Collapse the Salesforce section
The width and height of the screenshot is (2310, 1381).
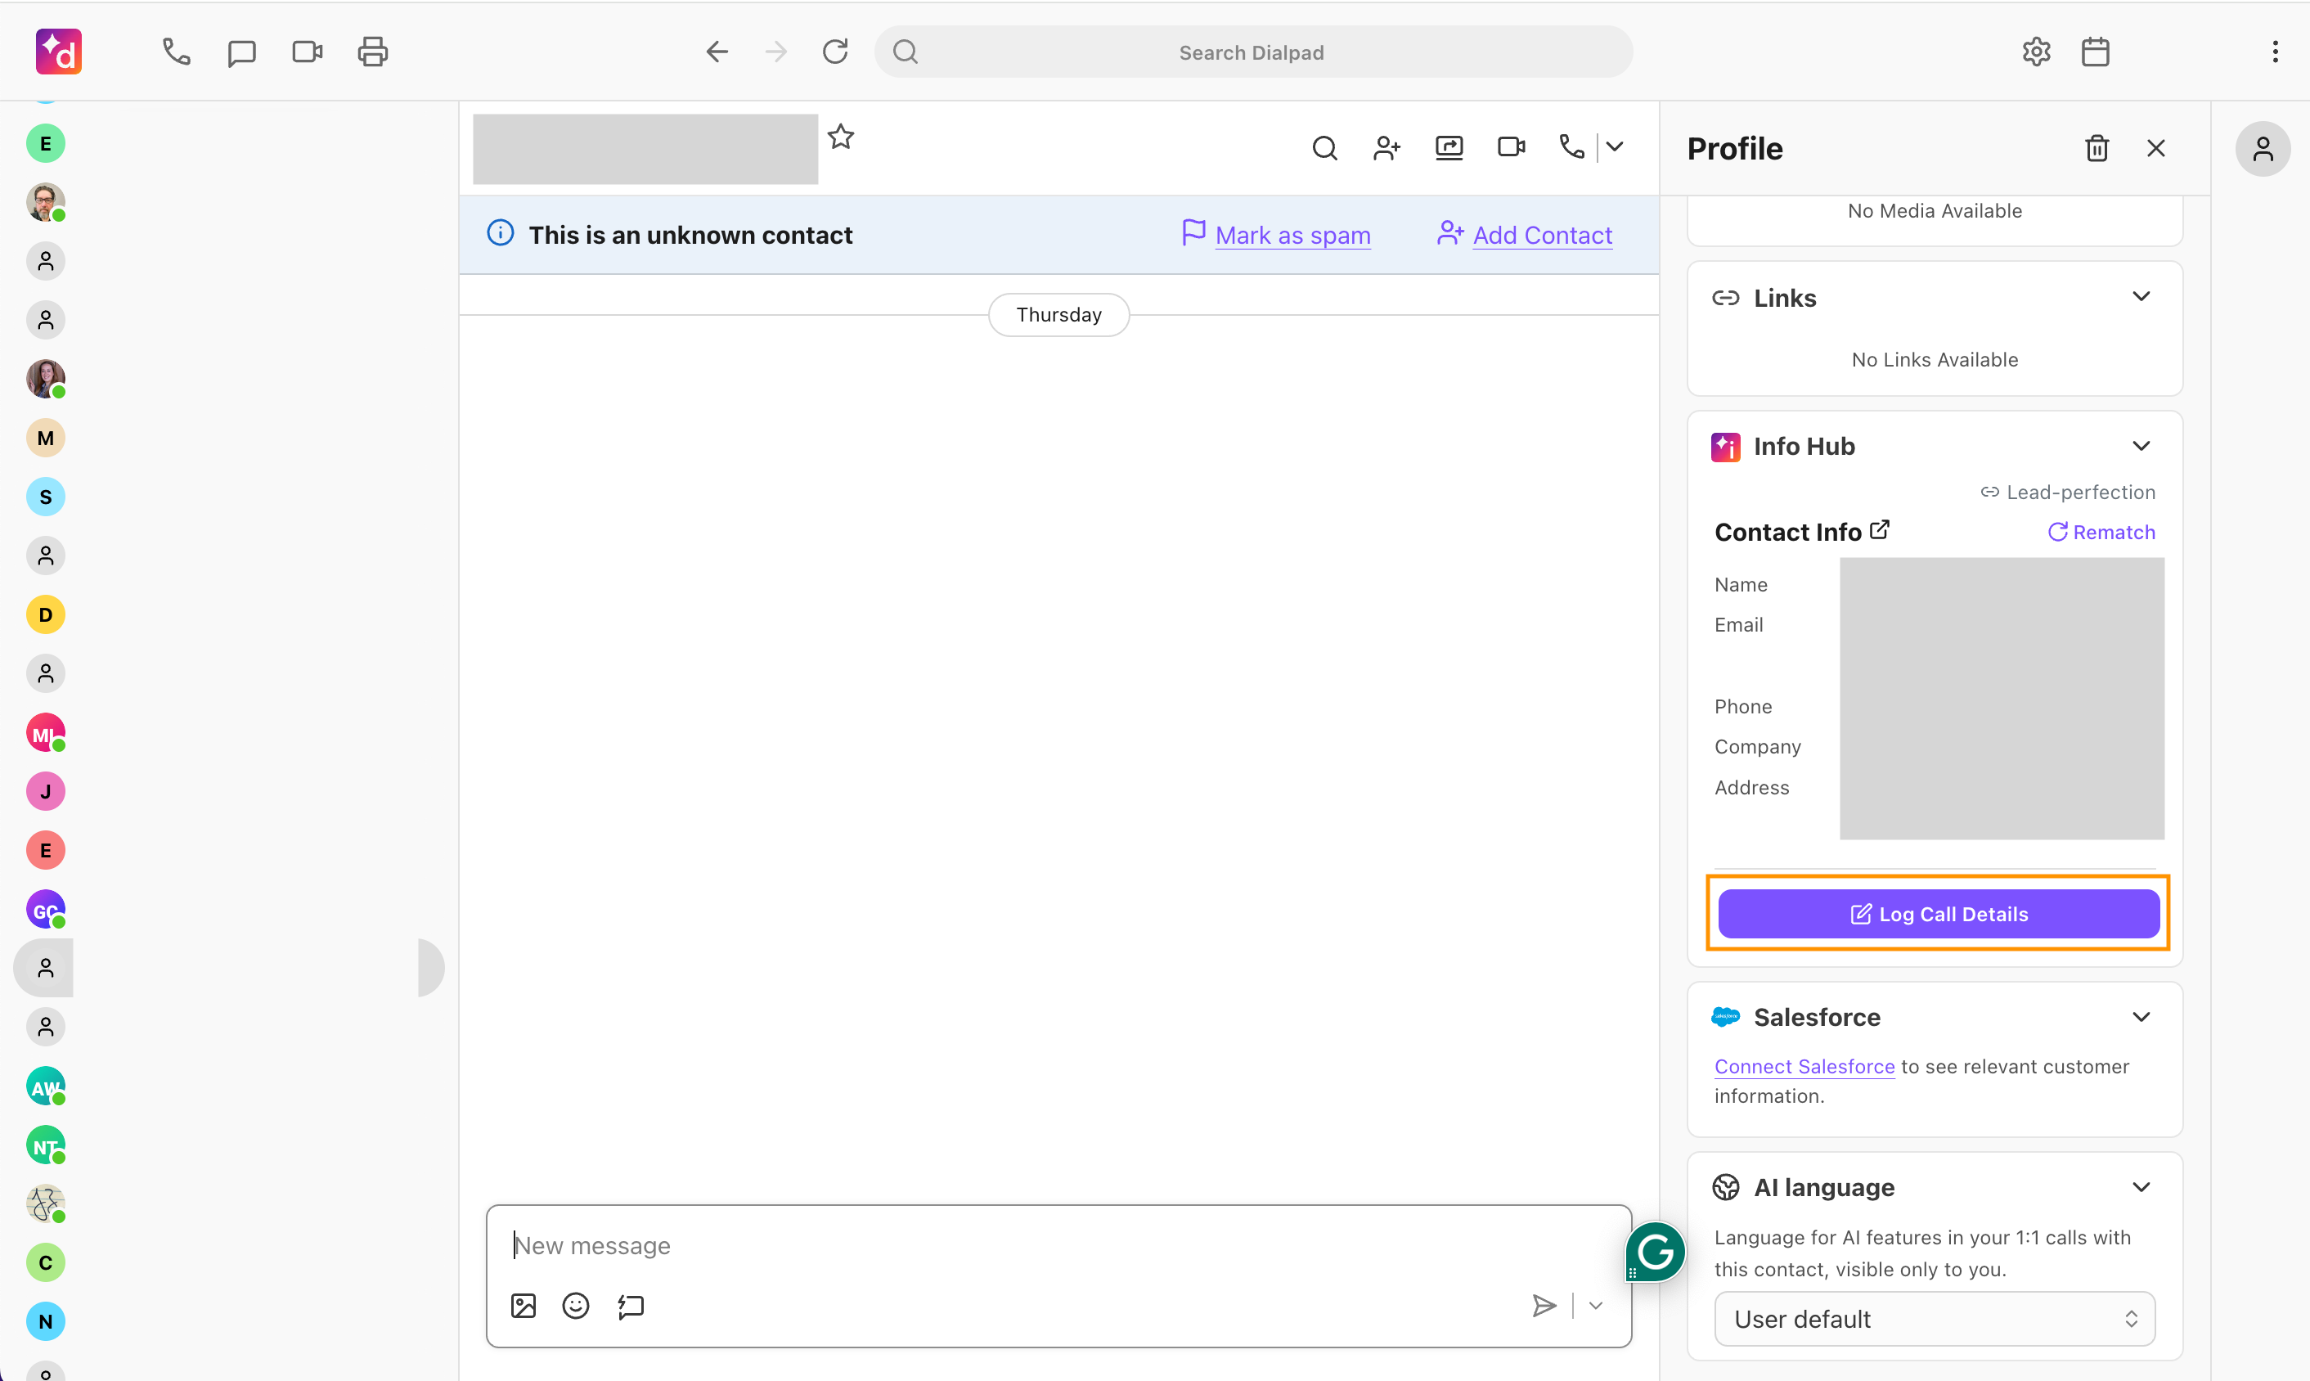point(2141,1017)
